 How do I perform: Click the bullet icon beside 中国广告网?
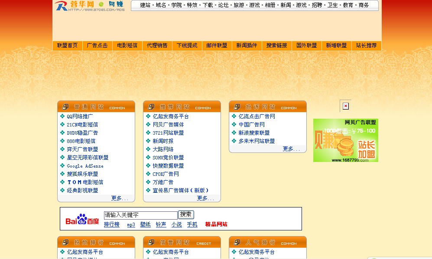[234, 125]
